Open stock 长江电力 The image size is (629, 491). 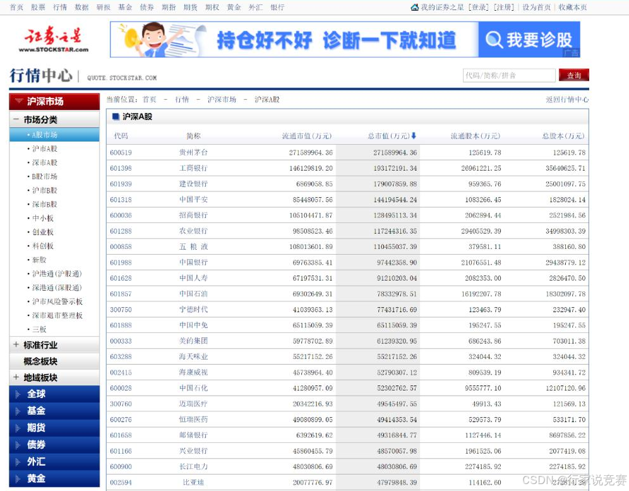(x=193, y=466)
